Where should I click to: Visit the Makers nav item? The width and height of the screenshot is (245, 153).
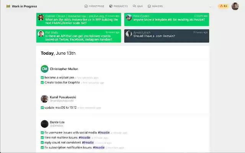(x=155, y=6)
